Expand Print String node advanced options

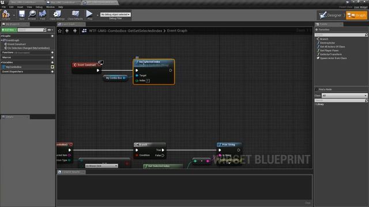pyautogui.click(x=229, y=163)
